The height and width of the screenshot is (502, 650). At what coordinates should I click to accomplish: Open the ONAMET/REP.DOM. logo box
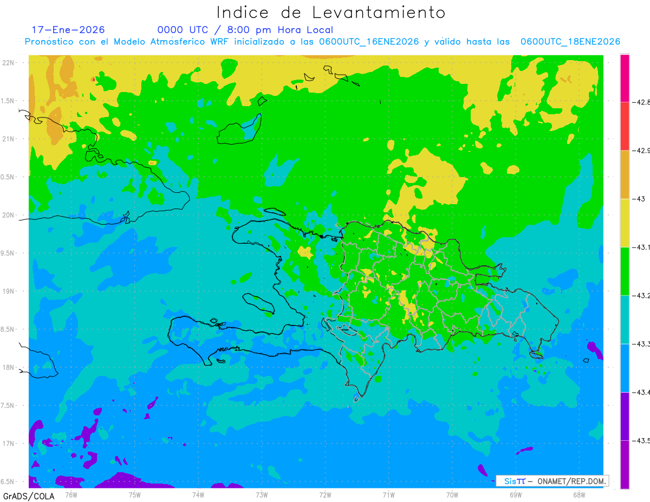pos(552,481)
